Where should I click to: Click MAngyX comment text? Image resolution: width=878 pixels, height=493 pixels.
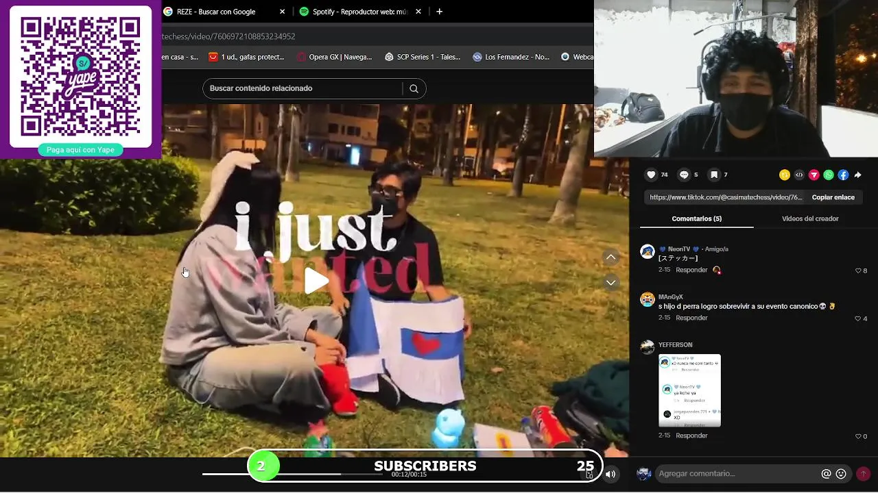(x=747, y=307)
